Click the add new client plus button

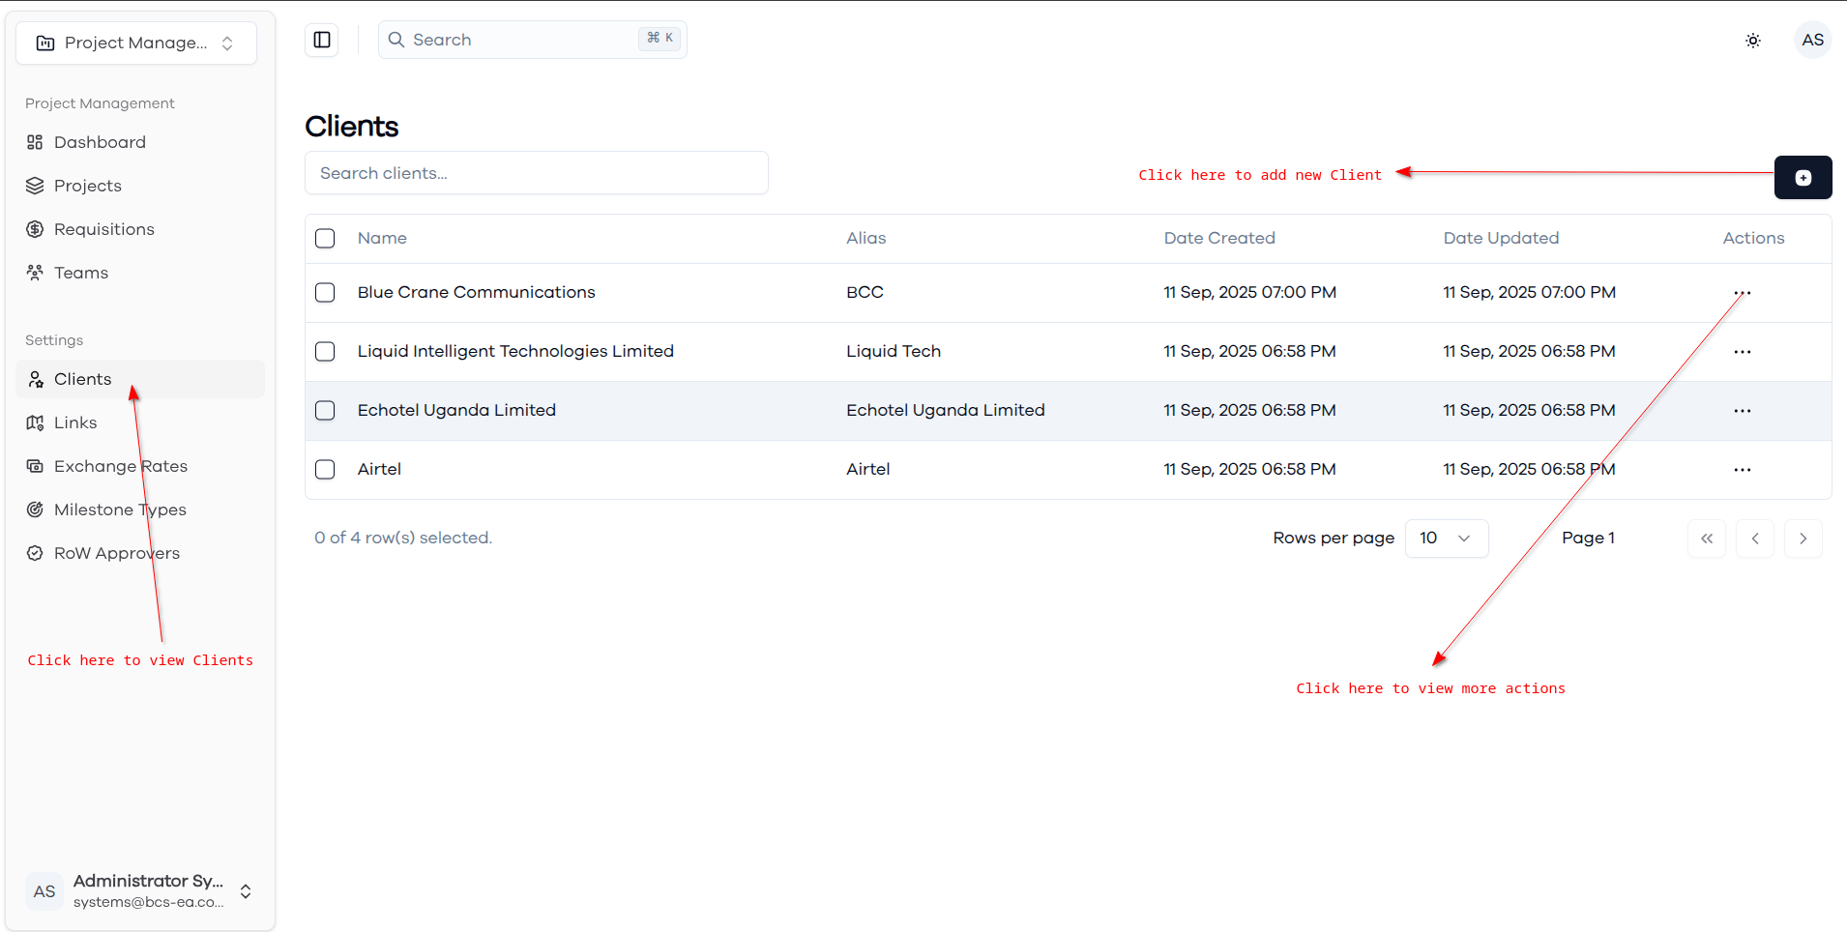coord(1803,178)
